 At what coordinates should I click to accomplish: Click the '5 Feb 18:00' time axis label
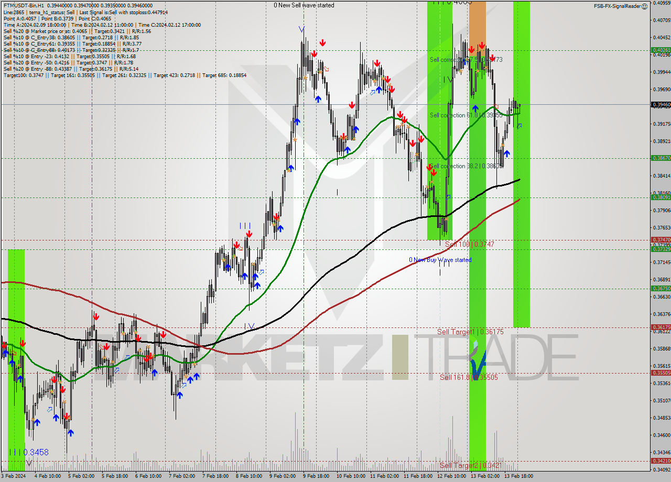coord(115,476)
